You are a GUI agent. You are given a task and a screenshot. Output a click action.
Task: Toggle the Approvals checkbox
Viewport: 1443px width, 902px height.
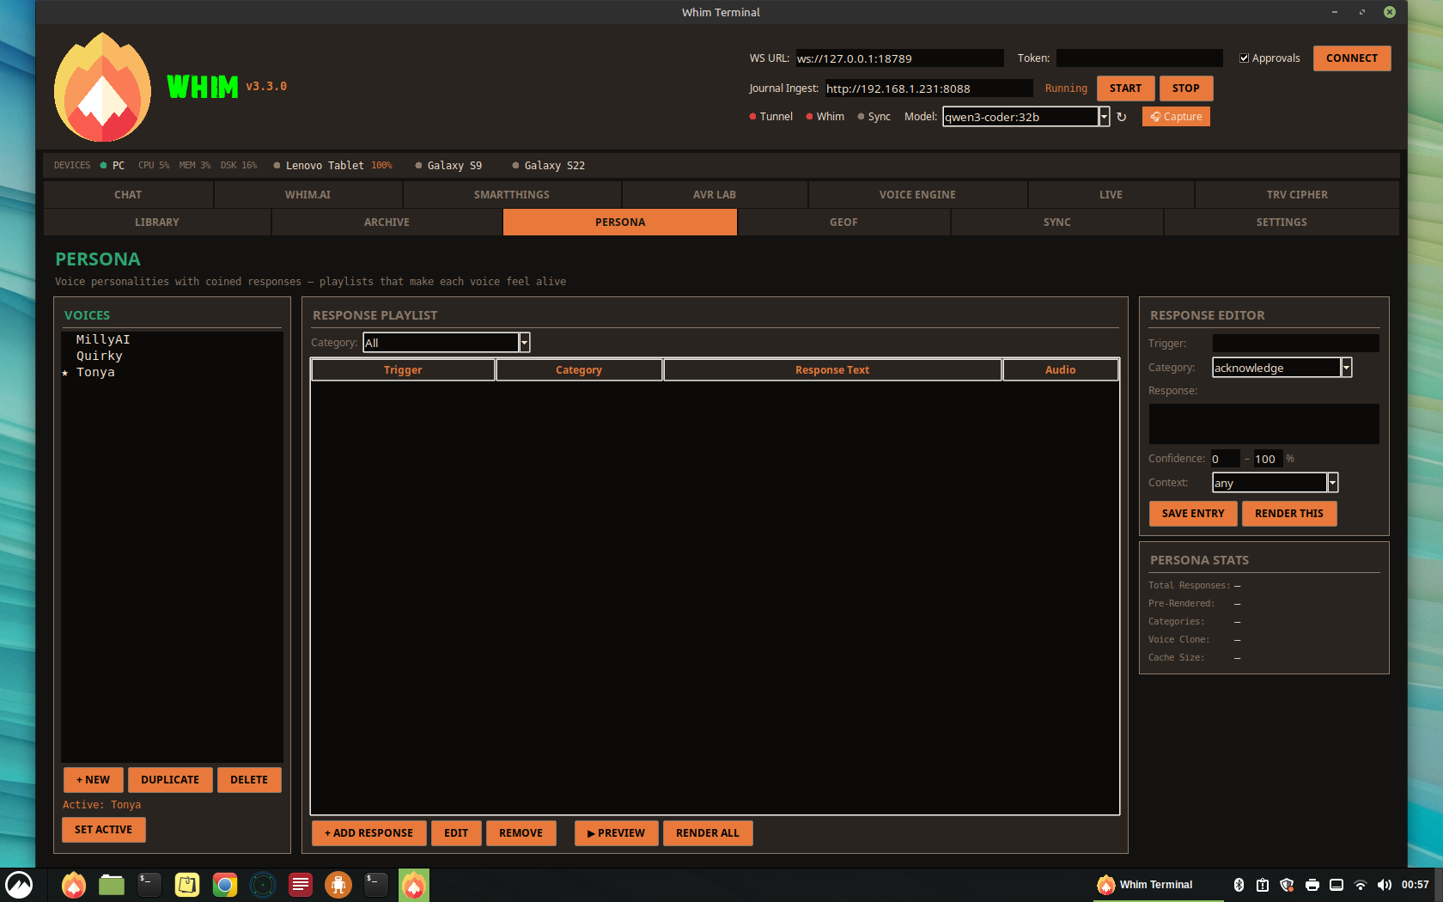pos(1244,58)
